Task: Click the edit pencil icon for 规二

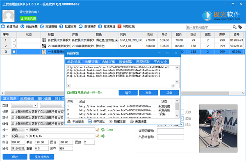Action: coord(98,136)
